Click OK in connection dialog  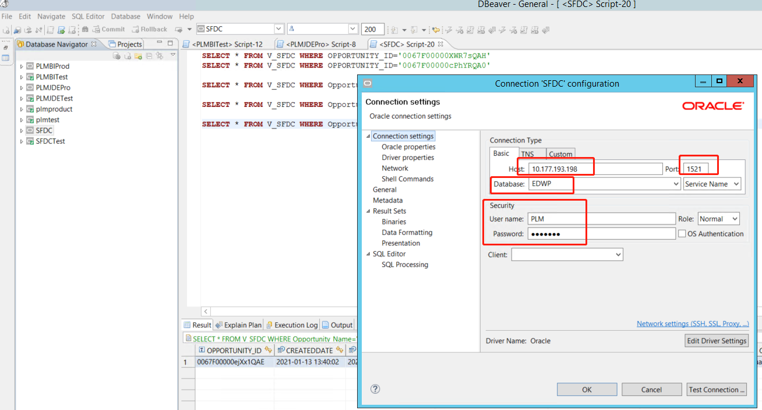[587, 390]
